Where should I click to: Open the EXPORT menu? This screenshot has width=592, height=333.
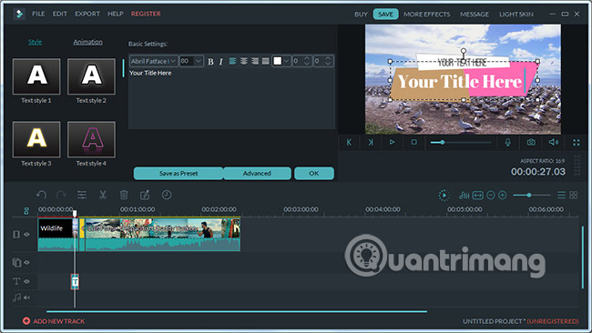coord(87,14)
